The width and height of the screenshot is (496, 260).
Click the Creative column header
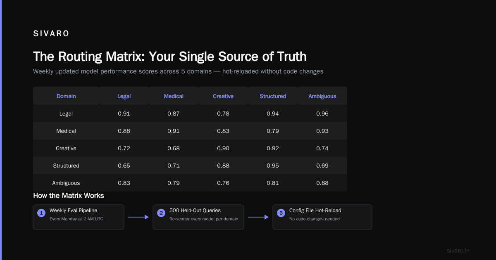223,96
